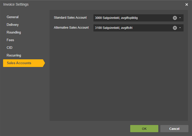This screenshot has width=192, height=136.
Task: Go to the Fees settings
Action: tap(10, 40)
